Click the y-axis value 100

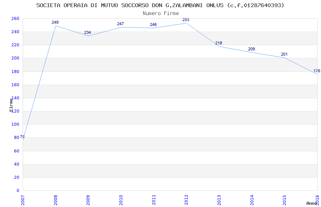coord(15,125)
